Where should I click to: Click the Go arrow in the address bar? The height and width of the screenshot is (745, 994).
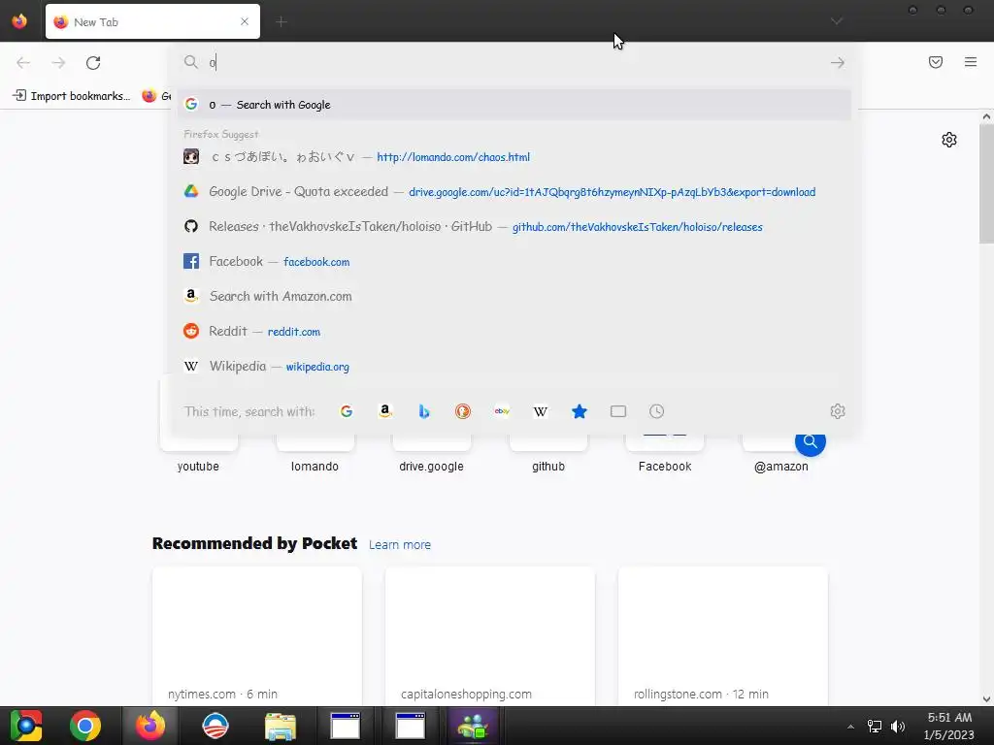click(x=838, y=62)
